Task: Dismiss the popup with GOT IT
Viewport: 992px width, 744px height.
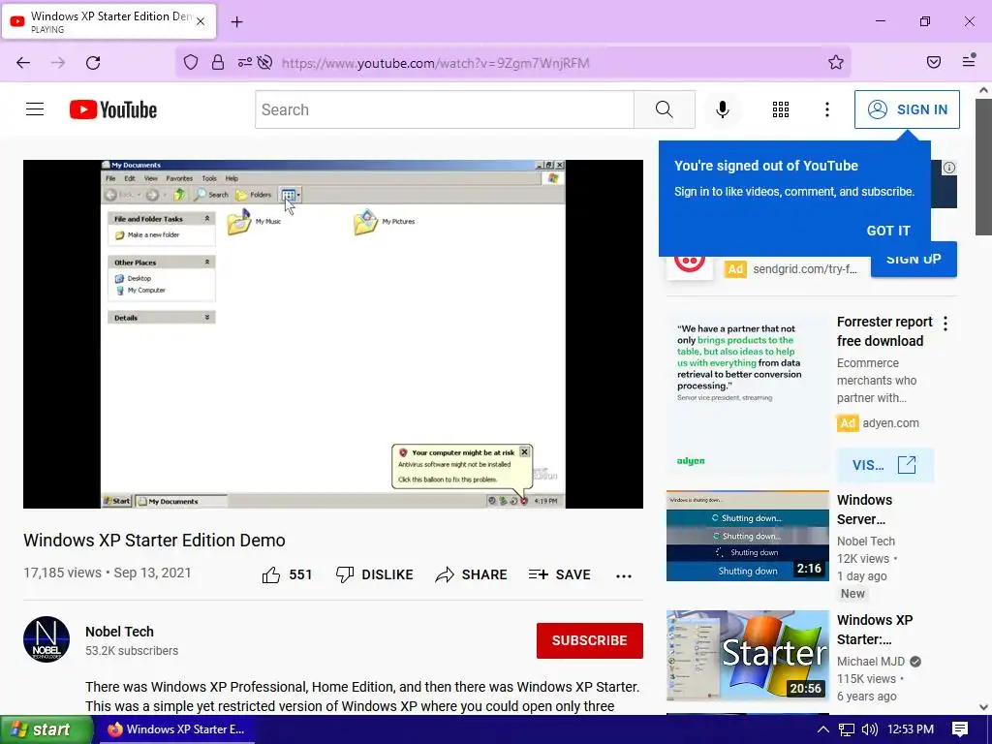Action: tap(888, 231)
